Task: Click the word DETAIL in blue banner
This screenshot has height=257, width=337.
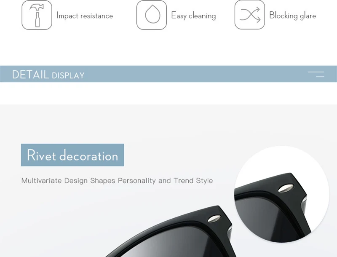Action: 30,75
